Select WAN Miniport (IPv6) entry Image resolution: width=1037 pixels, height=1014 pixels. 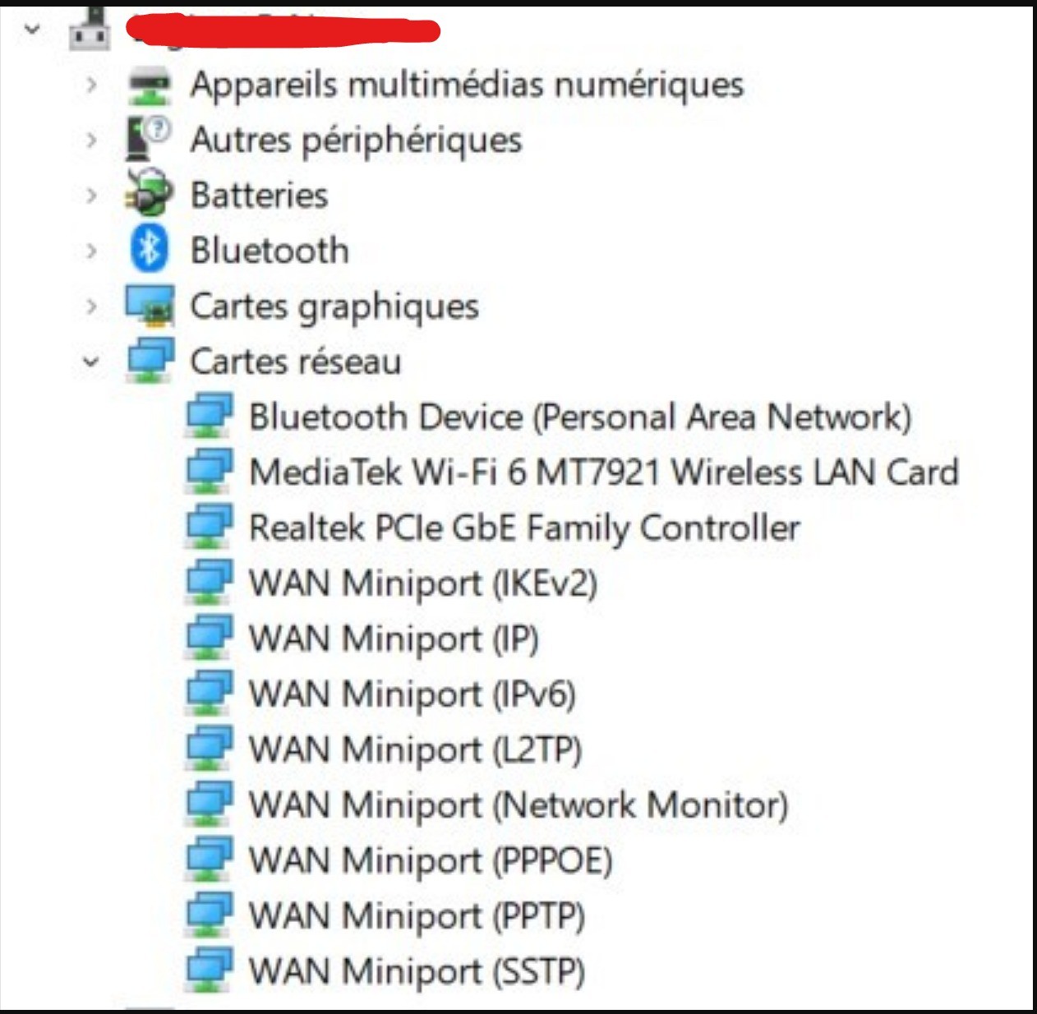click(x=412, y=695)
